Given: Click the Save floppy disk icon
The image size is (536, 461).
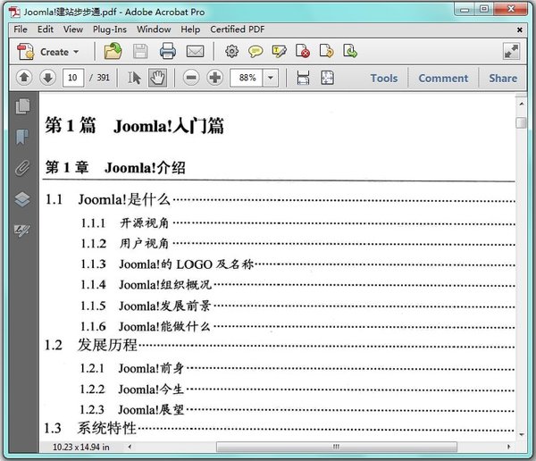Looking at the screenshot, I should 140,52.
